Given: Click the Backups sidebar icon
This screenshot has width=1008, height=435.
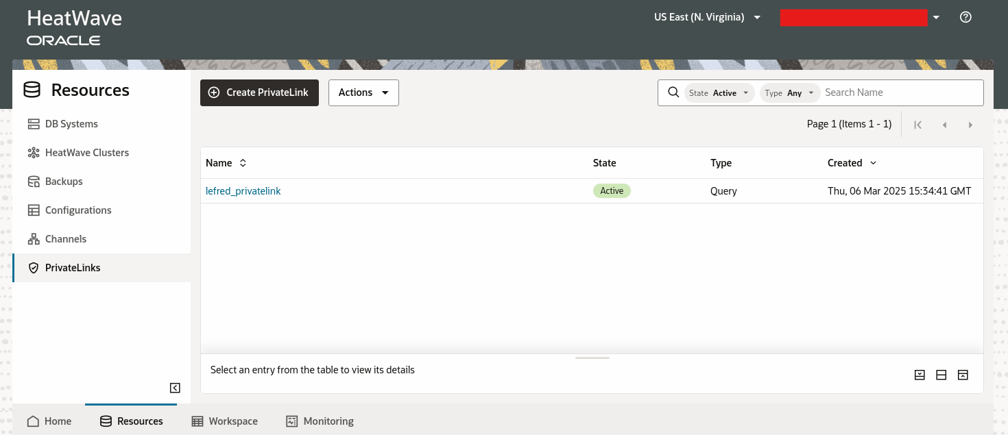Looking at the screenshot, I should (x=34, y=182).
